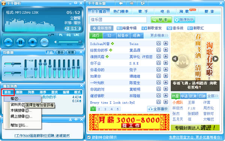The image size is (225, 141).
Task: Open the 新歌首发 section
Action: 151,28
